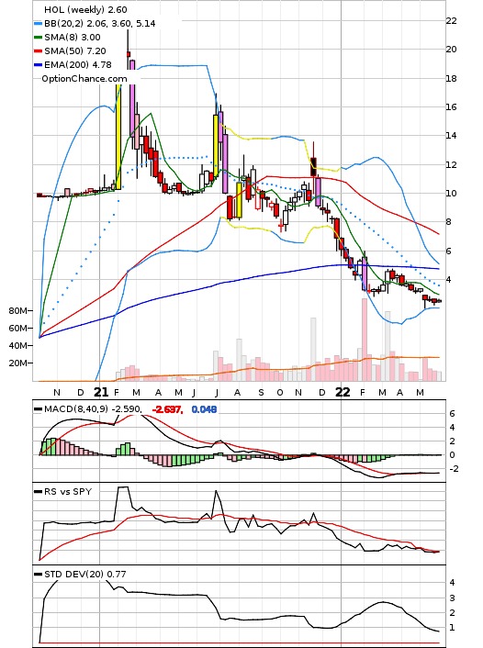Viewport: 483px width, 648px height.
Task: Click the 80M volume axis label
Action: [x=18, y=311]
